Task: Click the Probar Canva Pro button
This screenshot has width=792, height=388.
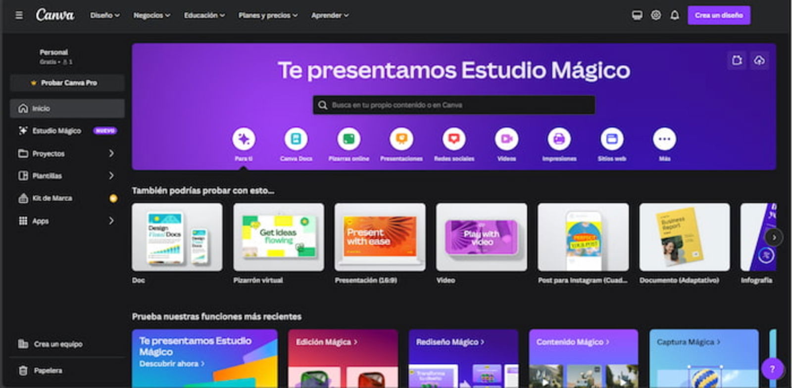Action: [67, 83]
